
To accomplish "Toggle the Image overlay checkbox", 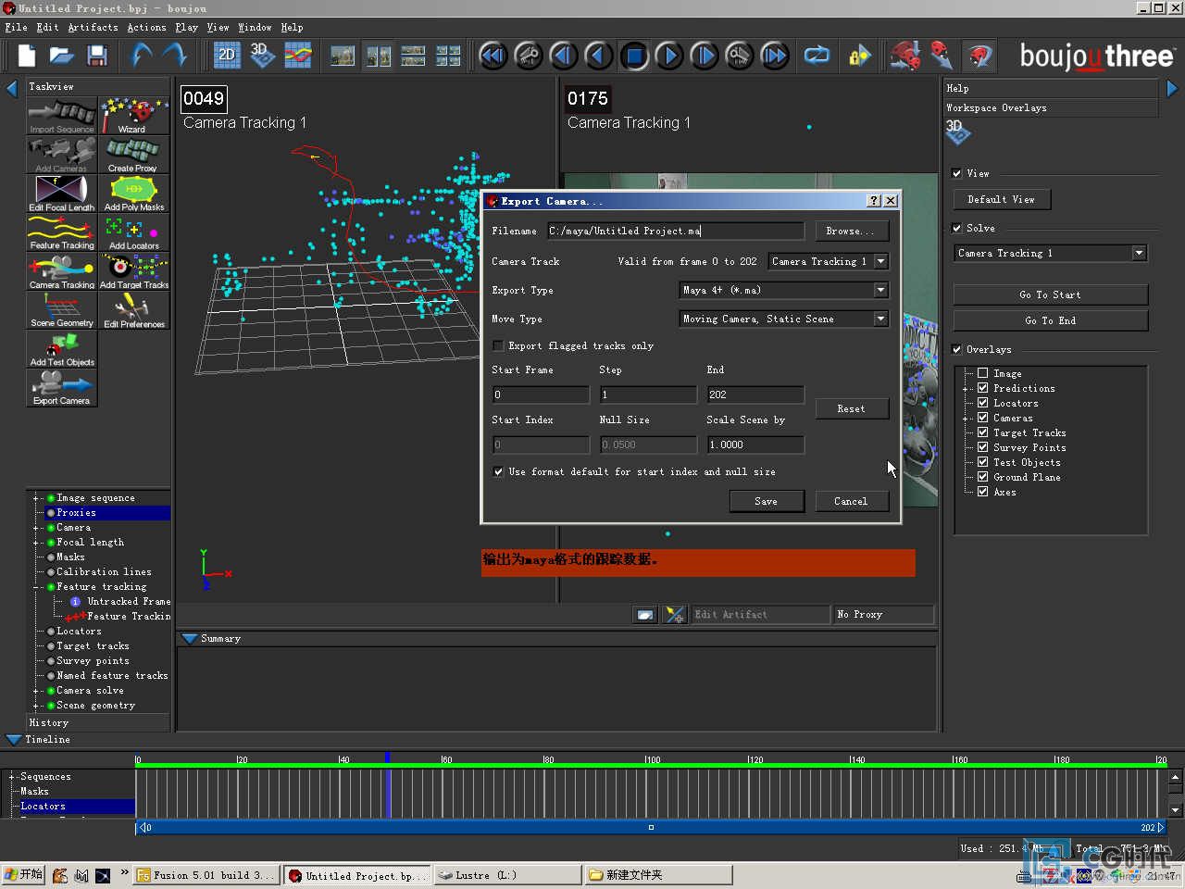I will coord(982,373).
